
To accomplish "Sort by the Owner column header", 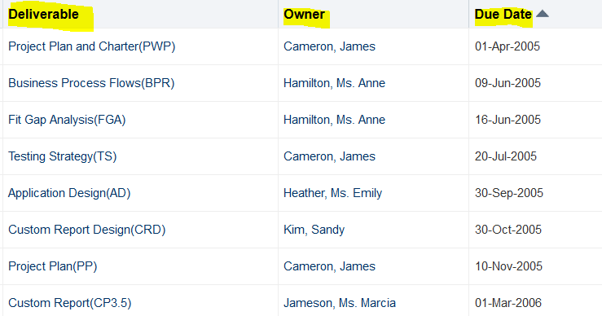I will pyautogui.click(x=304, y=14).
